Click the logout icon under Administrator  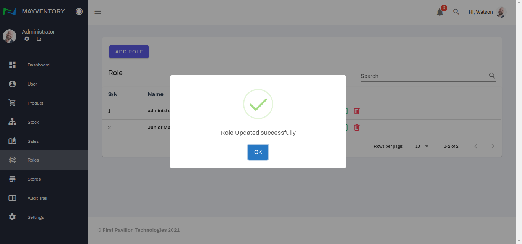(39, 39)
